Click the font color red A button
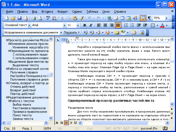This screenshot has height=132, width=176. [162, 25]
